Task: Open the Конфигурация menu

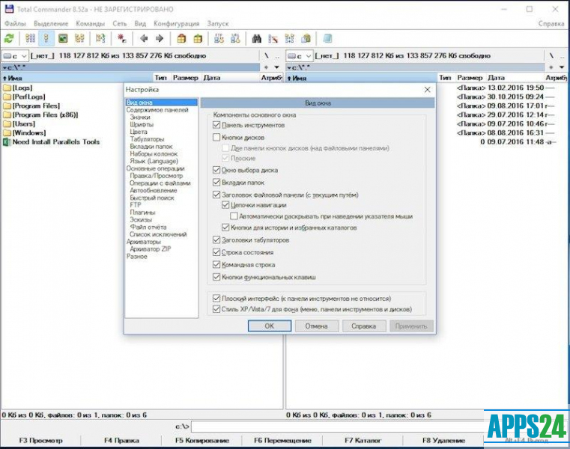Action: pyautogui.click(x=176, y=24)
